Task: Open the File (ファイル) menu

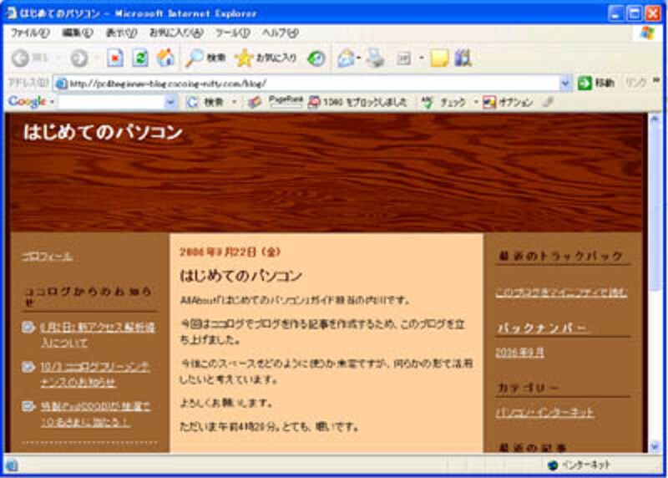Action: pos(29,33)
